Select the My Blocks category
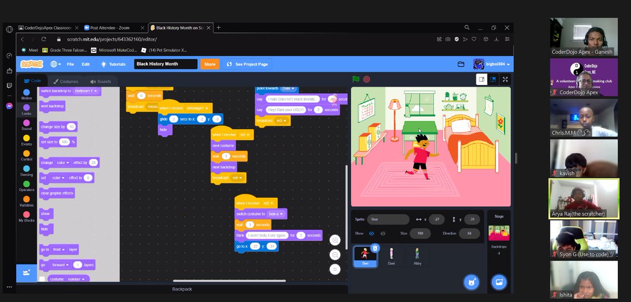This screenshot has height=302, width=631. pos(26,217)
